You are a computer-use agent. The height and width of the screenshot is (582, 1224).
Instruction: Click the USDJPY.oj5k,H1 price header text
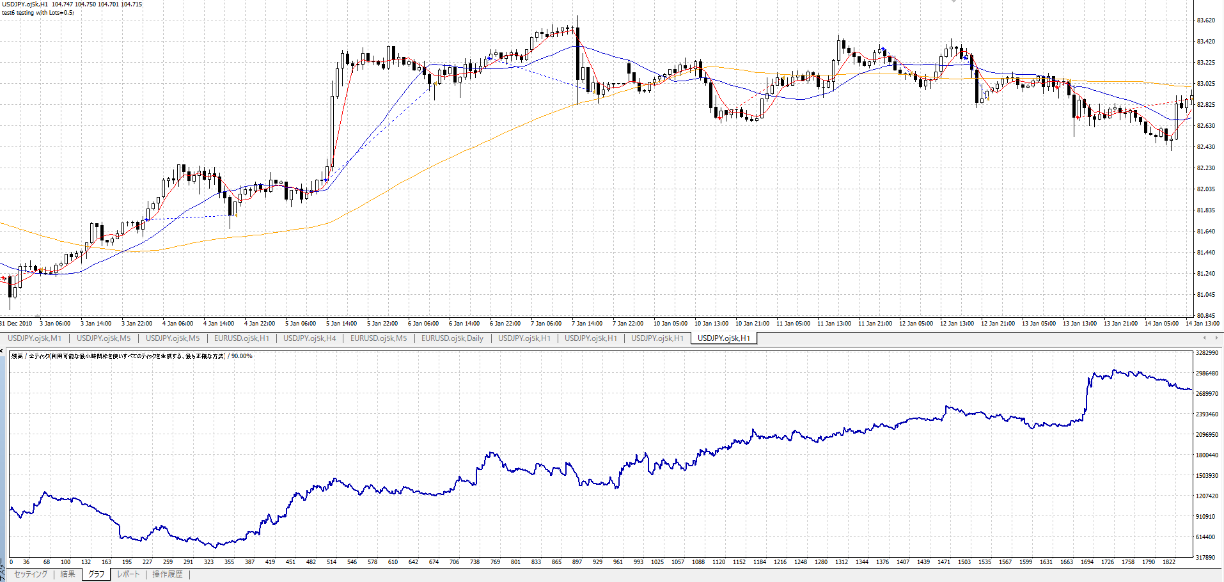click(72, 4)
